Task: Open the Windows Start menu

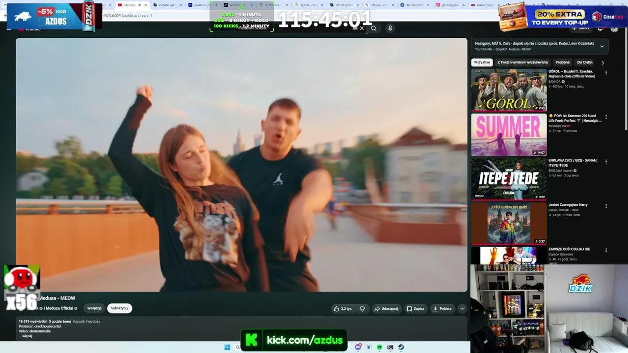Action: pyautogui.click(x=227, y=347)
